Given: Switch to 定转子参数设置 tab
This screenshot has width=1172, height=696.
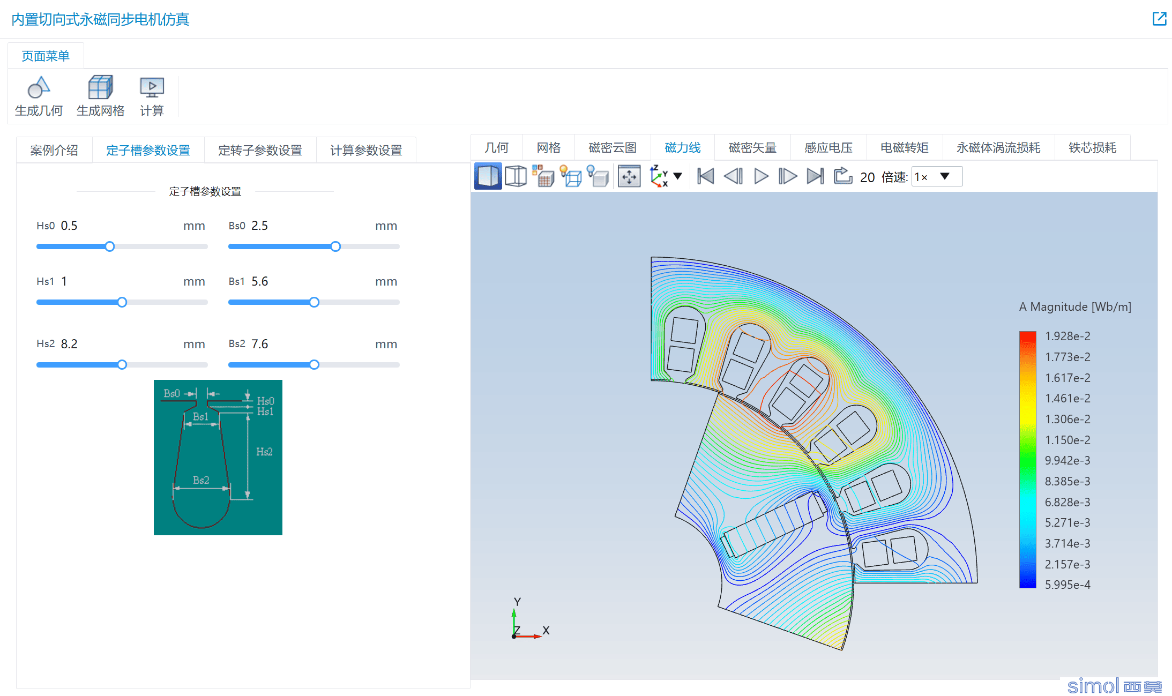Looking at the screenshot, I should [x=260, y=150].
